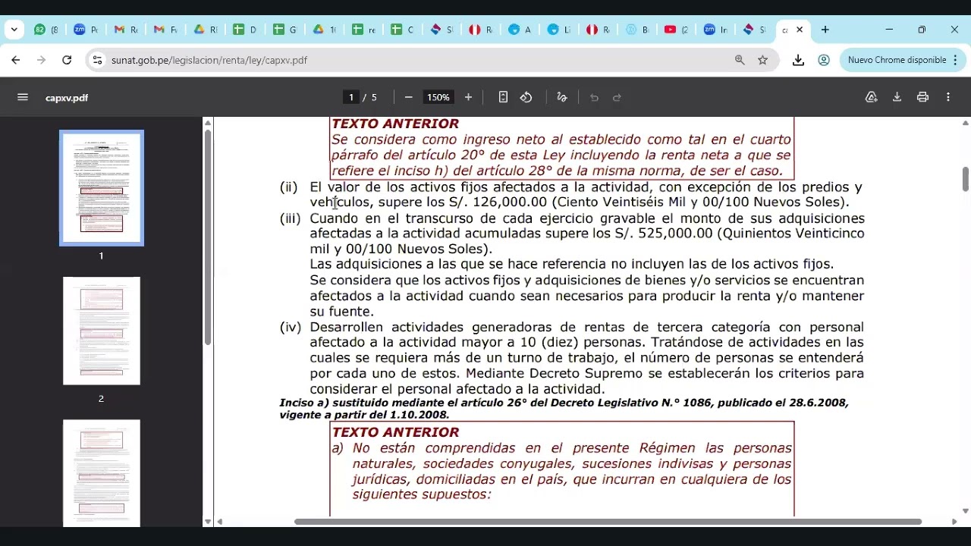
Task: Close the active capxv.pdf tab
Action: click(x=800, y=30)
